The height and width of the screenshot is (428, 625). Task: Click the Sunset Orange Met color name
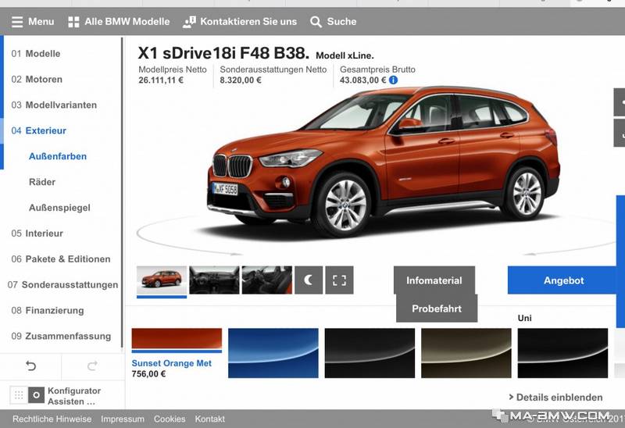[x=171, y=363]
